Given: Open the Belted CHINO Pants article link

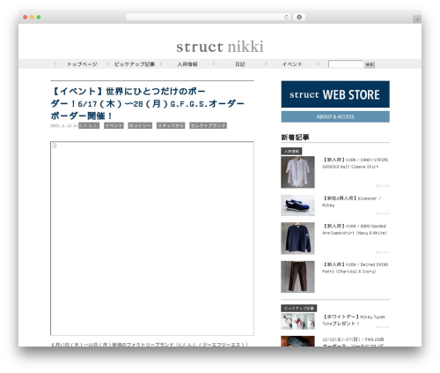Looking at the screenshot, I should pyautogui.click(x=355, y=268).
